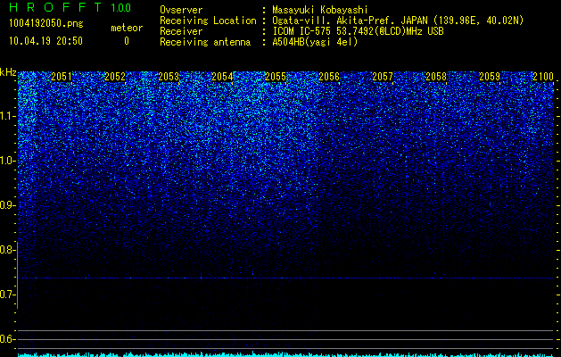Click the 2054 time marker
The width and height of the screenshot is (561, 357).
222,77
